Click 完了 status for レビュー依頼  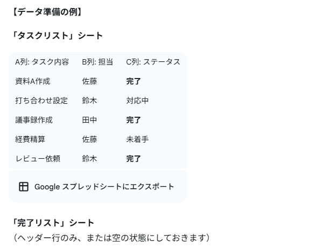click(x=133, y=159)
